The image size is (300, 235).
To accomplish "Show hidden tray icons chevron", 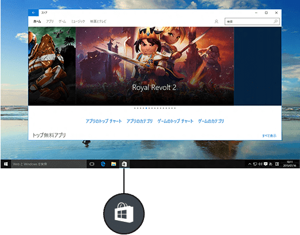I will point(250,164).
